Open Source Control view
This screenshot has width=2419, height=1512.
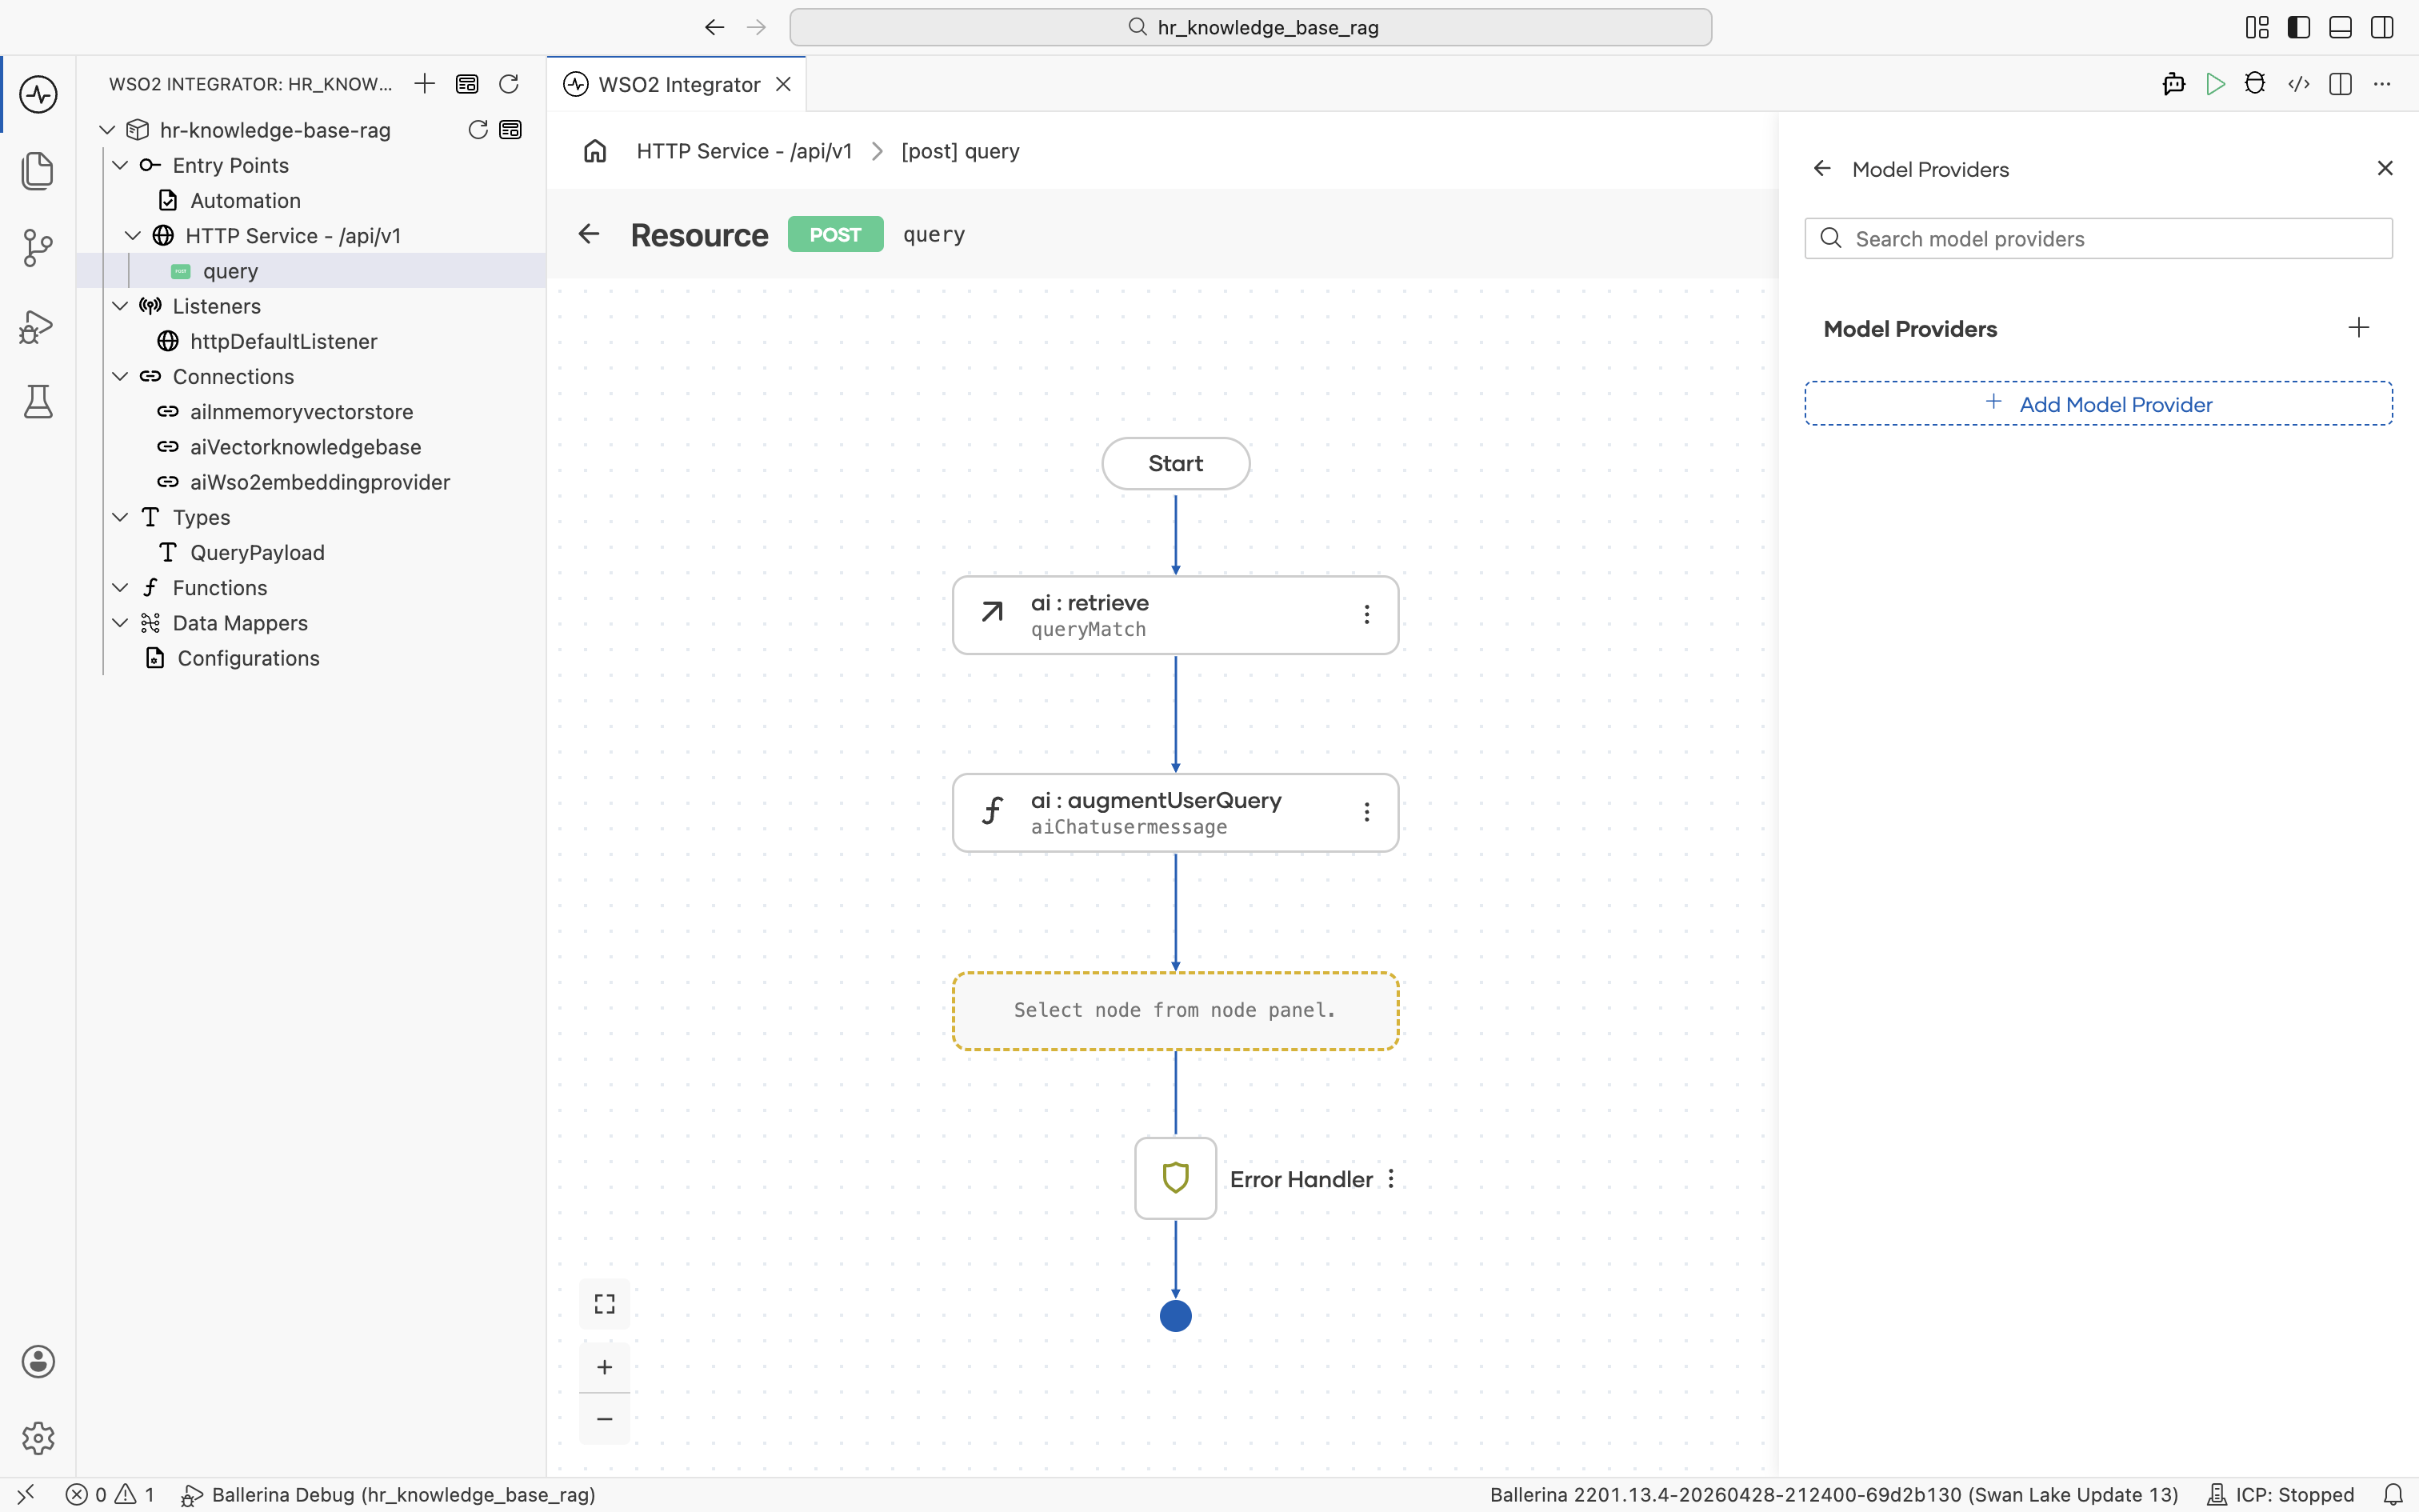coord(38,248)
